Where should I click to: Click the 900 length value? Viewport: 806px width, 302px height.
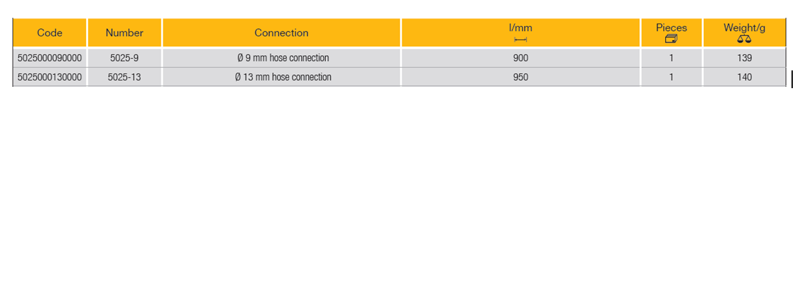(520, 58)
